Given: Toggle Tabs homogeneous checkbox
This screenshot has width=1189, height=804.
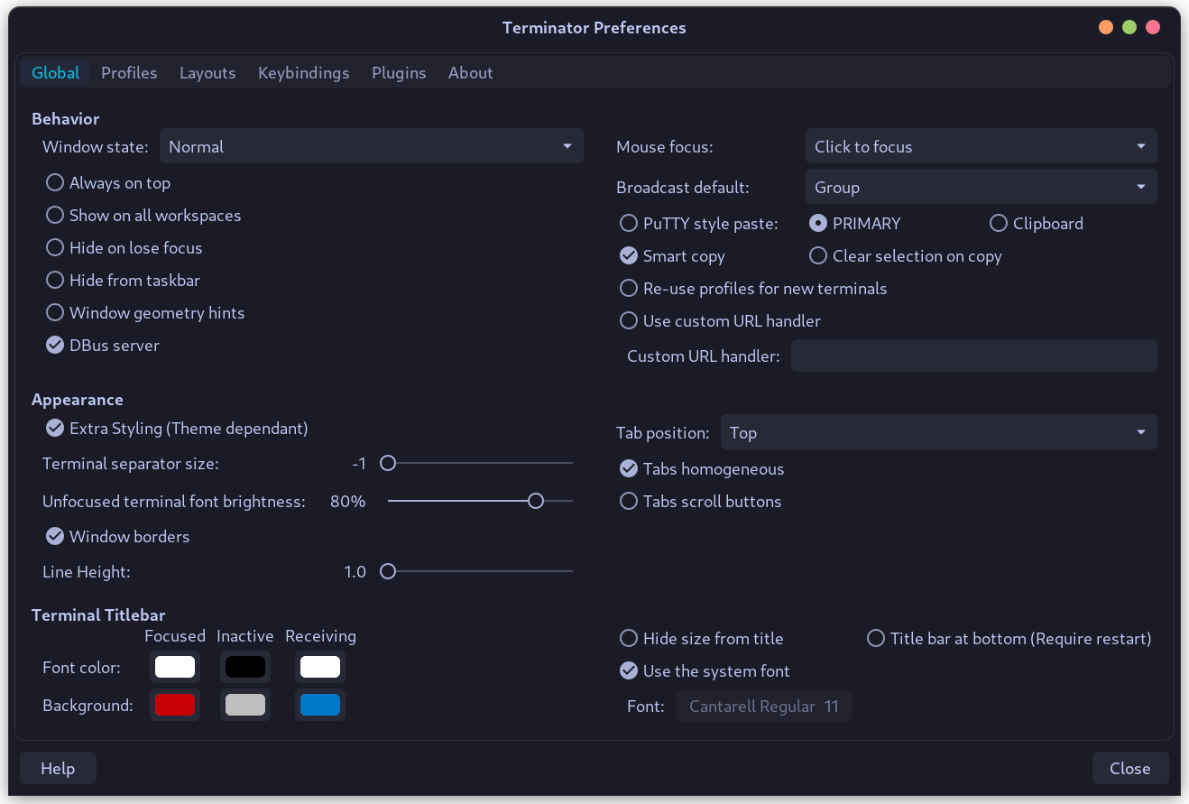Looking at the screenshot, I should pyautogui.click(x=629, y=469).
